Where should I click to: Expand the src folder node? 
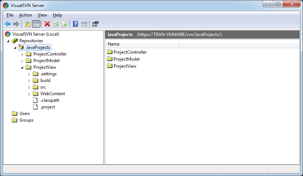coord(29,87)
